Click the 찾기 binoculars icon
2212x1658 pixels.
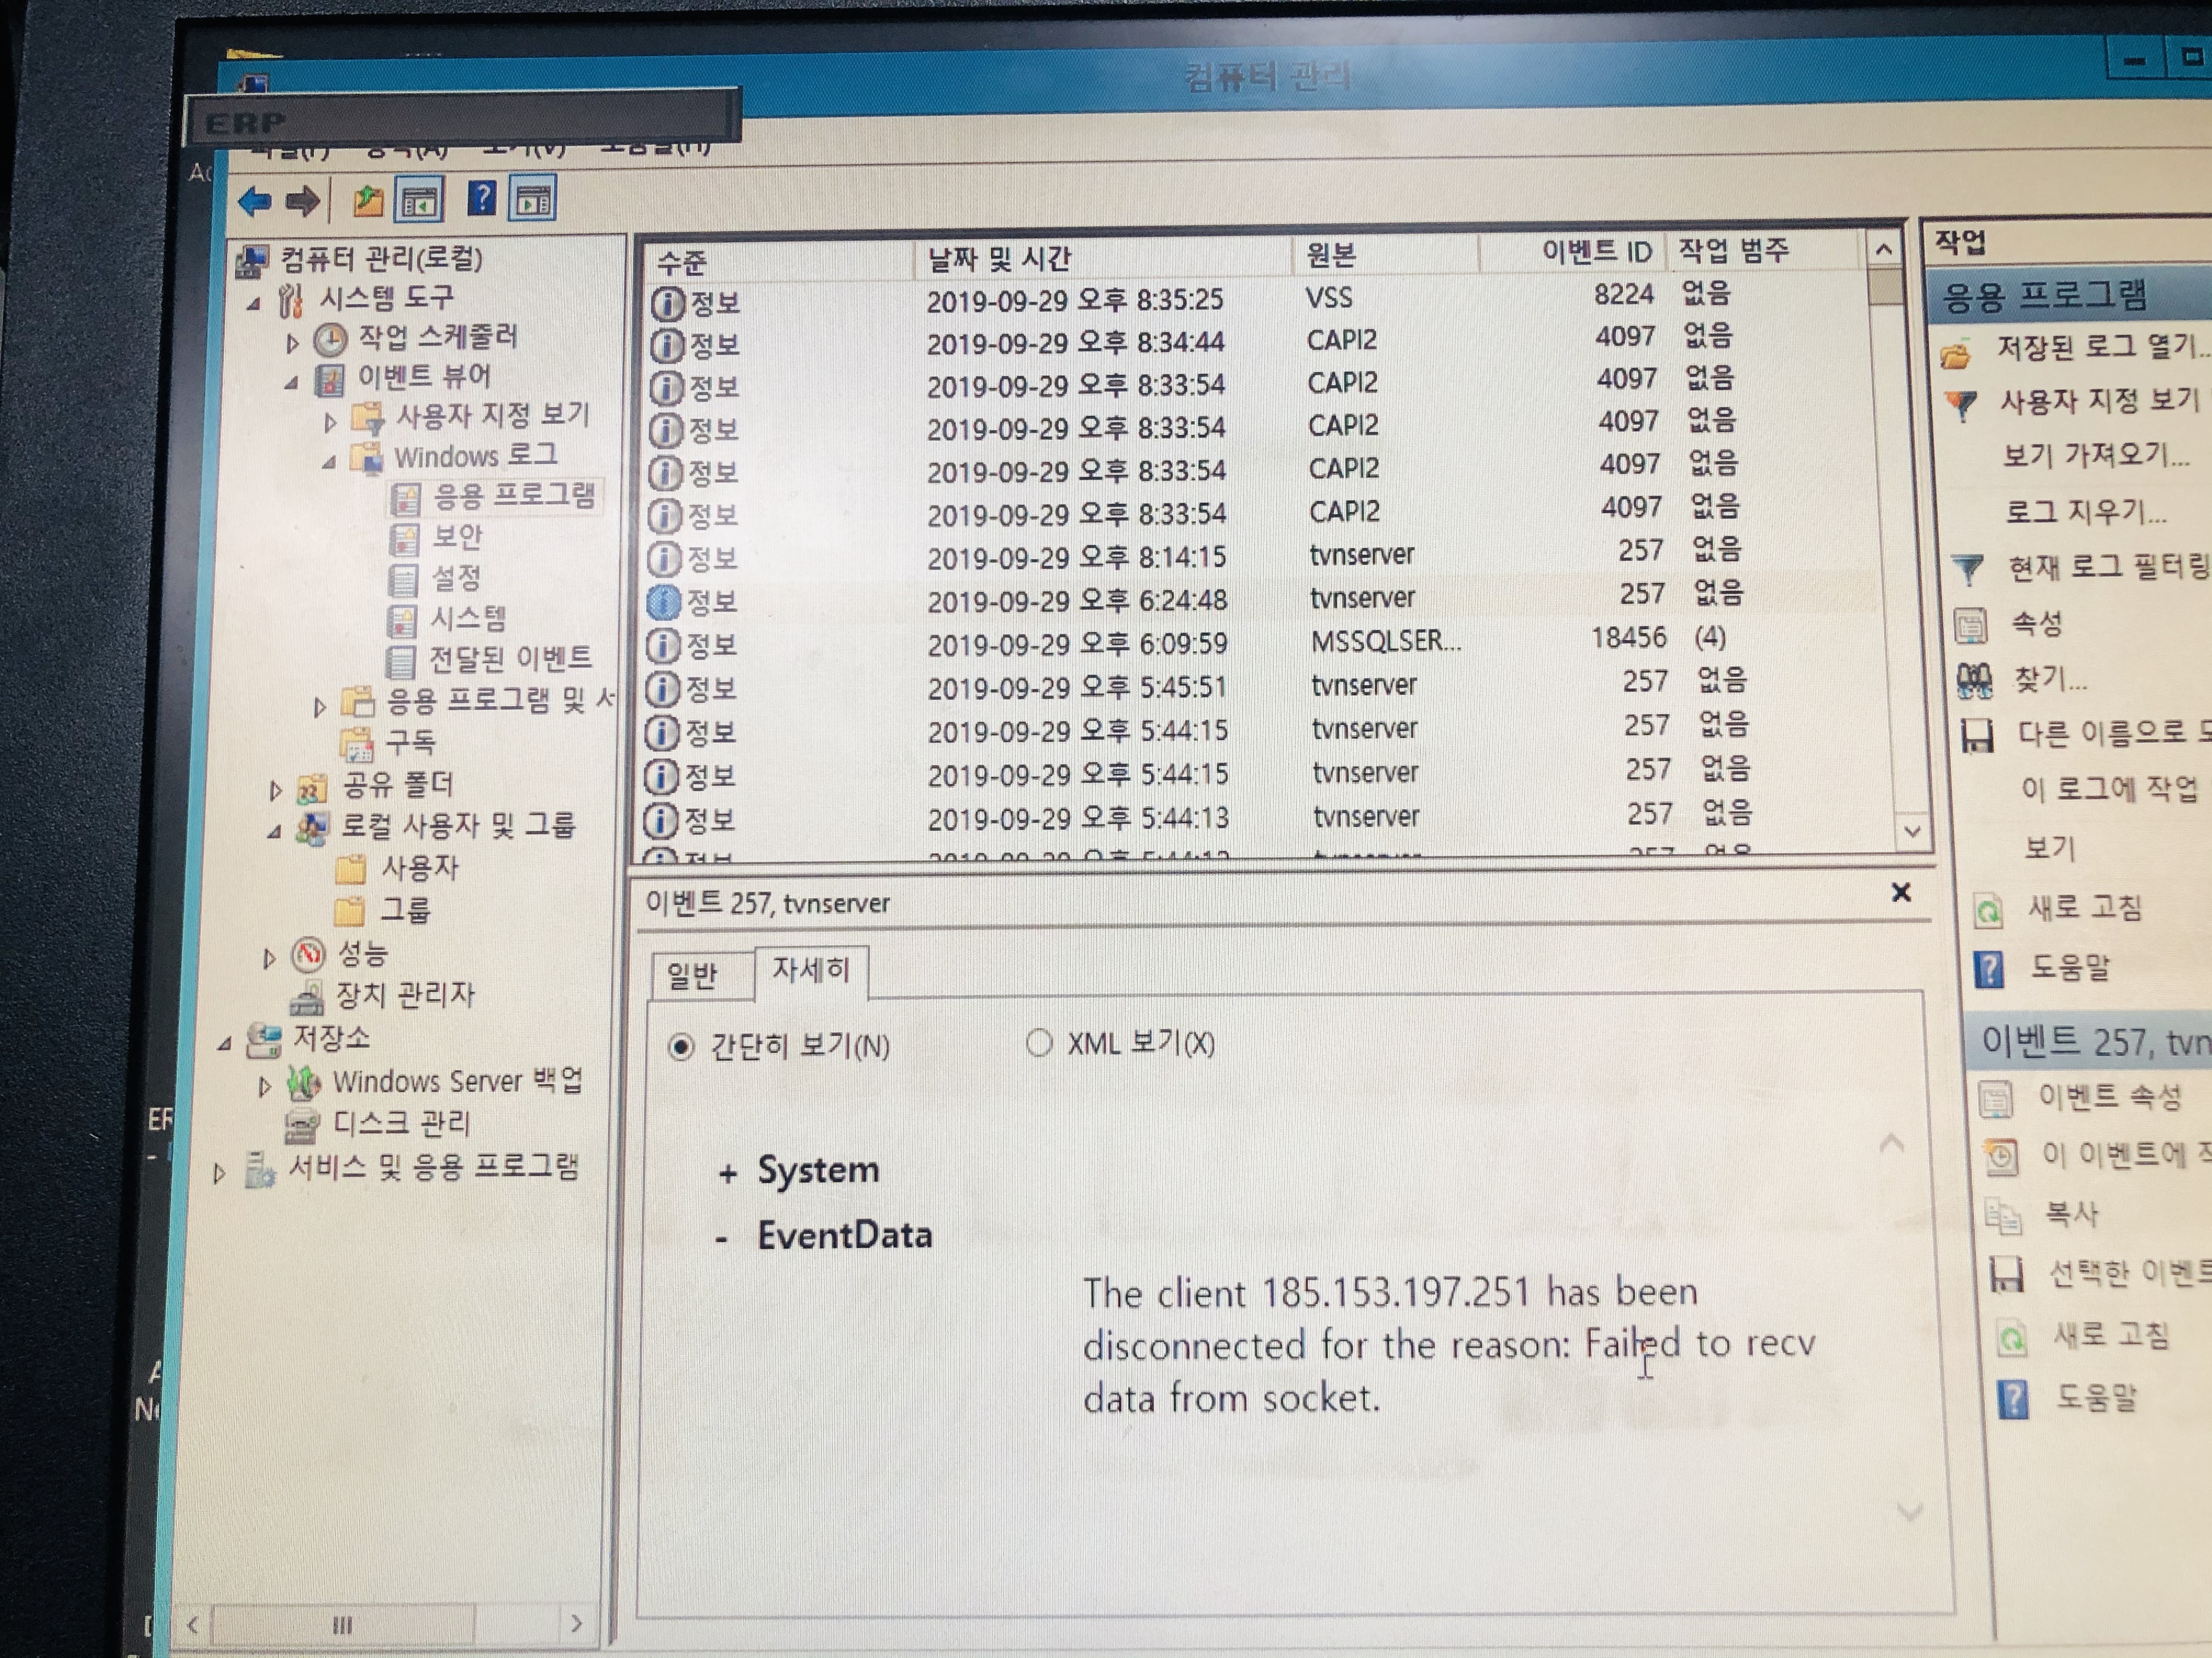1974,682
